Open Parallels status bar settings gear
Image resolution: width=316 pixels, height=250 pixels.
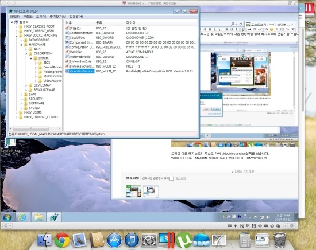pos(292,226)
